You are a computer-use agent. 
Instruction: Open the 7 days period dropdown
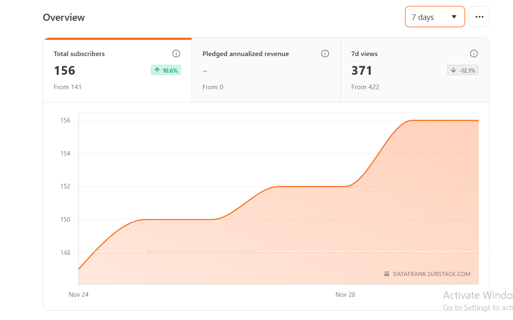pos(435,17)
